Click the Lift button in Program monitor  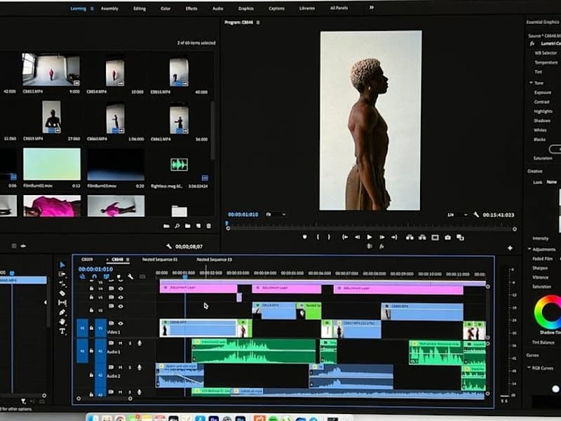(x=410, y=237)
